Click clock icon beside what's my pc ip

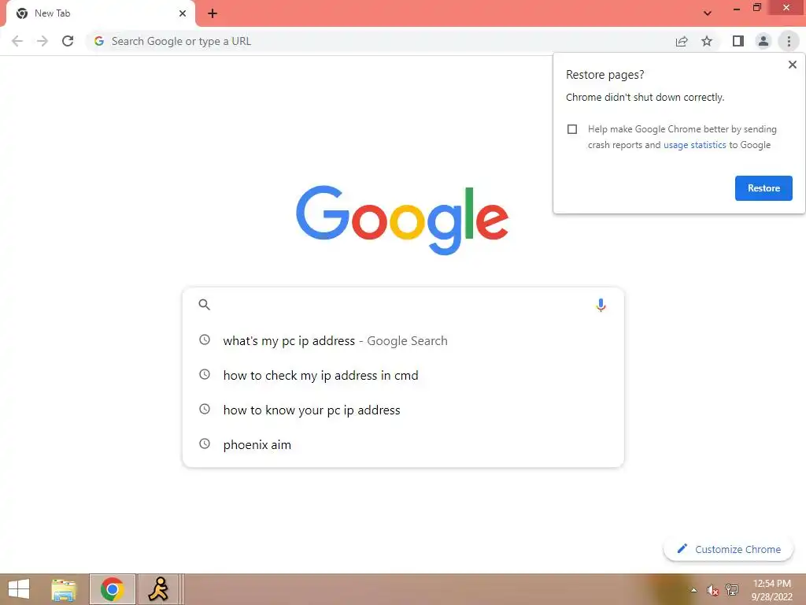tap(205, 340)
